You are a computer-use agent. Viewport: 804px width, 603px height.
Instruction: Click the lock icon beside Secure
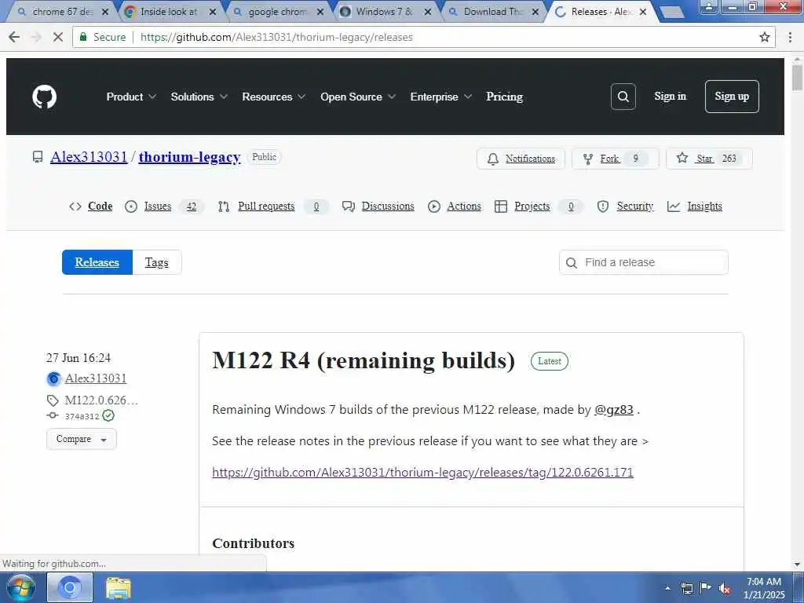coord(82,37)
